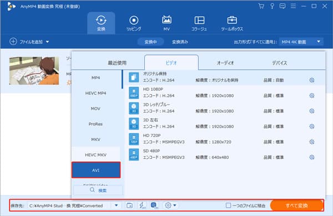This screenshot has height=216, width=333.
Task: Open the ツールボックス toolbox tab
Action: pyautogui.click(x=232, y=23)
